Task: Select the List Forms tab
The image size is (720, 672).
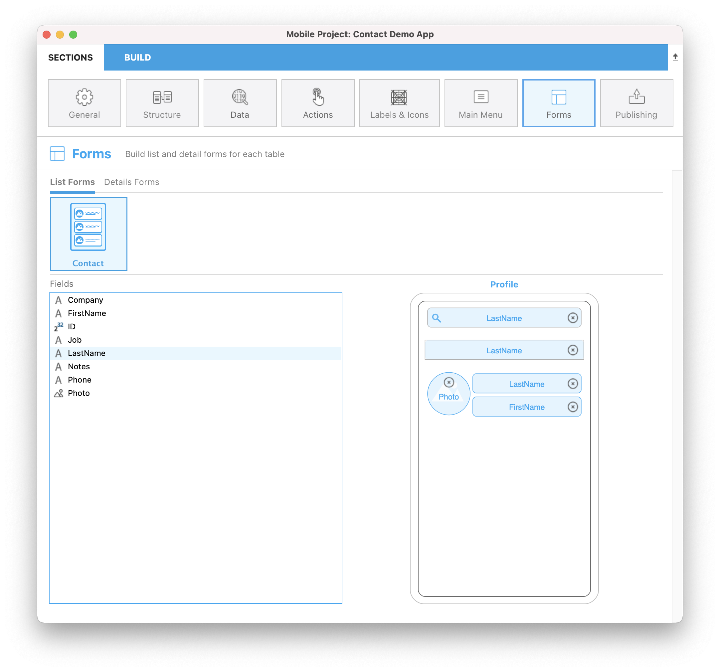Action: (72, 182)
